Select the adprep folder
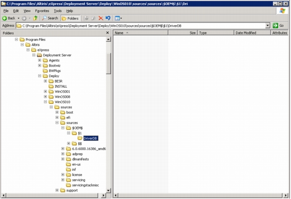This screenshot has width=291, height=199. (78, 154)
